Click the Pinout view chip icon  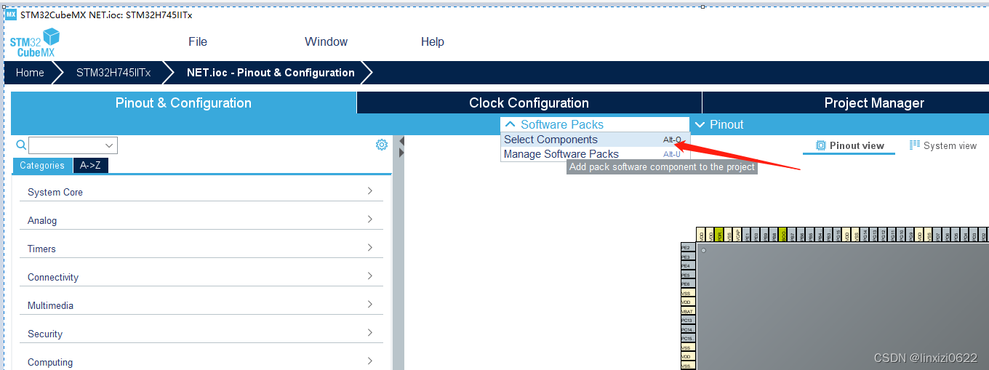[x=821, y=145]
